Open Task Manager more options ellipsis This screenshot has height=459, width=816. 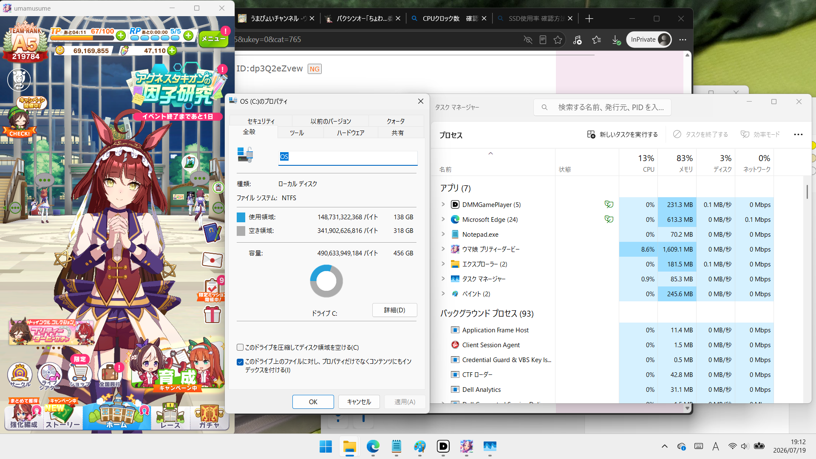coord(798,134)
